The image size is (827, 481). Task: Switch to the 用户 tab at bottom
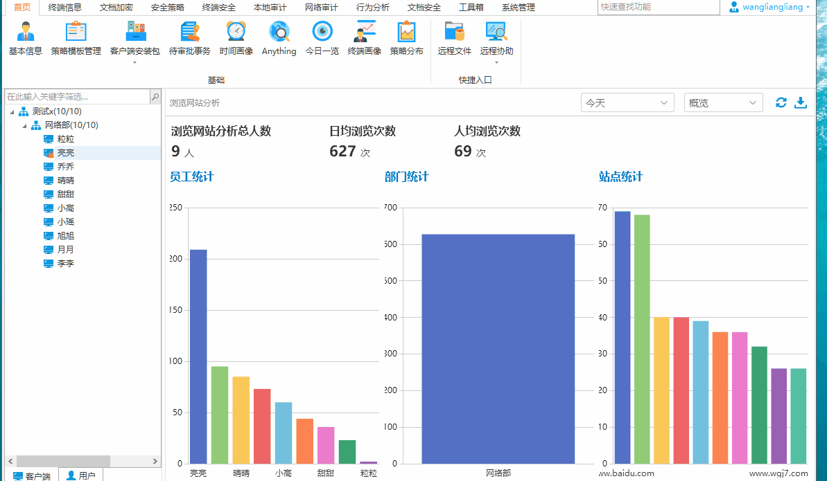pyautogui.click(x=81, y=475)
